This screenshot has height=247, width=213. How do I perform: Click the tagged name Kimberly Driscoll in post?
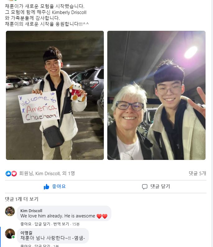coord(69,12)
